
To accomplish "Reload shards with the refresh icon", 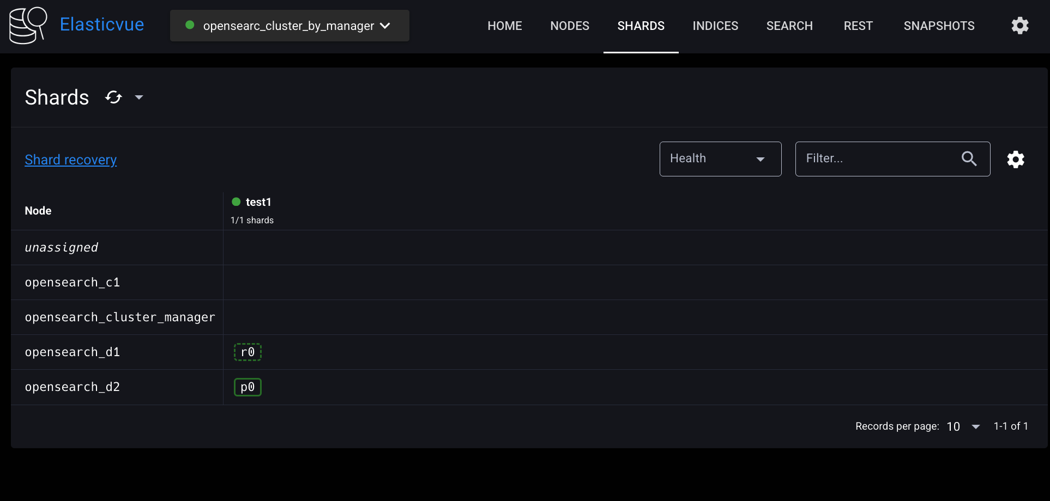I will pos(113,97).
